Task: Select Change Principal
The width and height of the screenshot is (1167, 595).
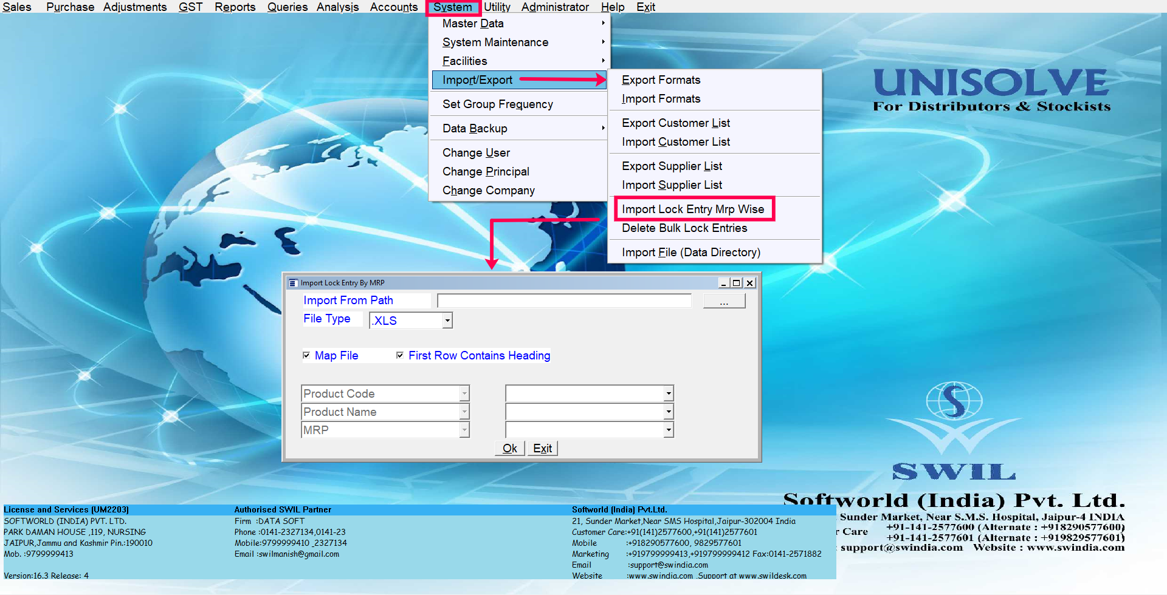Action: click(518, 171)
